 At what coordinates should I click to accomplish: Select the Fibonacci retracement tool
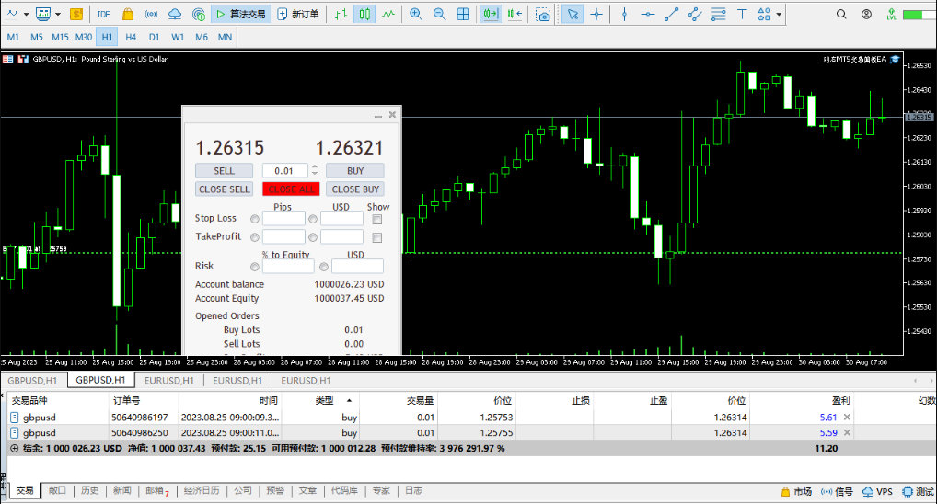718,14
